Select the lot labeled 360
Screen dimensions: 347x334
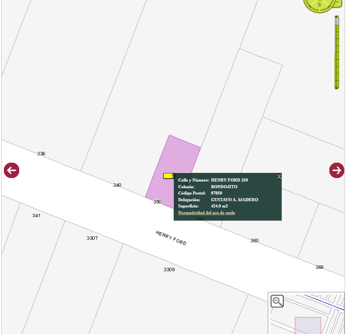click(254, 240)
